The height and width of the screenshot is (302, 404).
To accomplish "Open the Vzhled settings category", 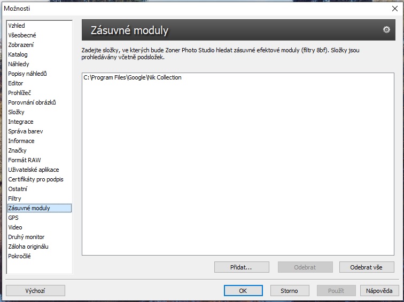I will (17, 26).
